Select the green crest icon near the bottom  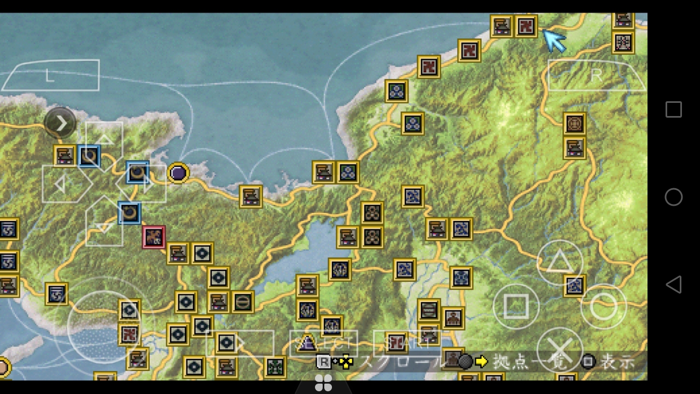(x=275, y=367)
